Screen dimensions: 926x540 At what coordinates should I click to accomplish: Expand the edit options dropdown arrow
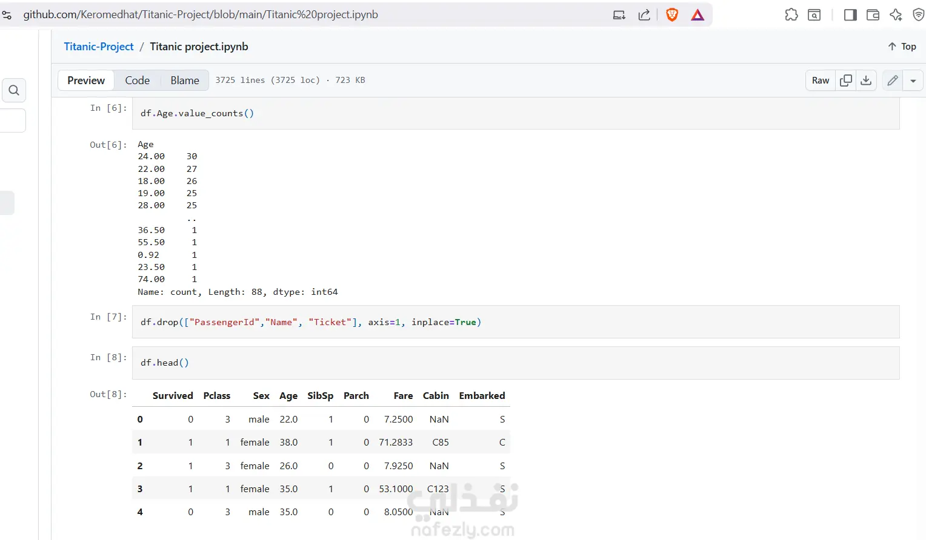[x=913, y=81]
